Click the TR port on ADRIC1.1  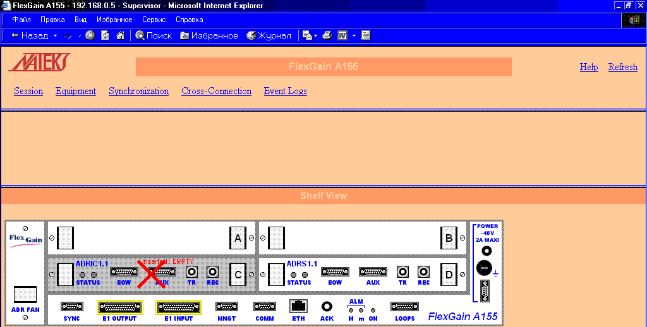pos(191,271)
